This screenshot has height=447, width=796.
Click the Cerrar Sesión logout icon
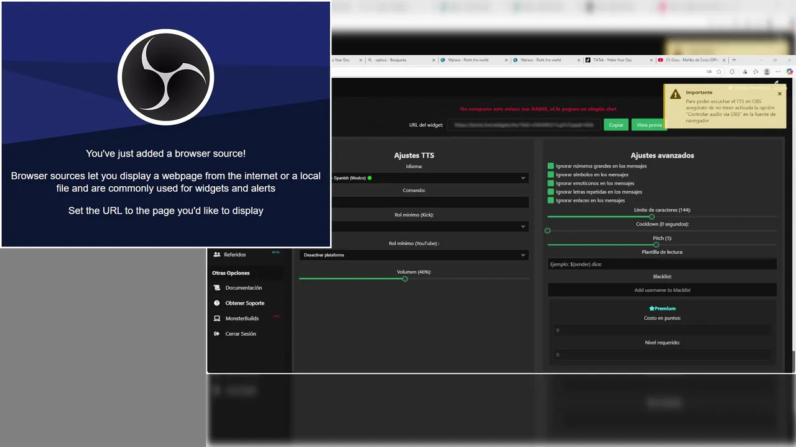[217, 334]
